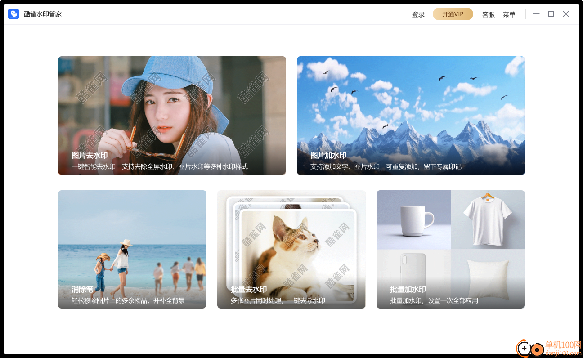Click description 轻松移除图片上的多余物品，并补全背景
583x358 pixels.
[x=128, y=300]
